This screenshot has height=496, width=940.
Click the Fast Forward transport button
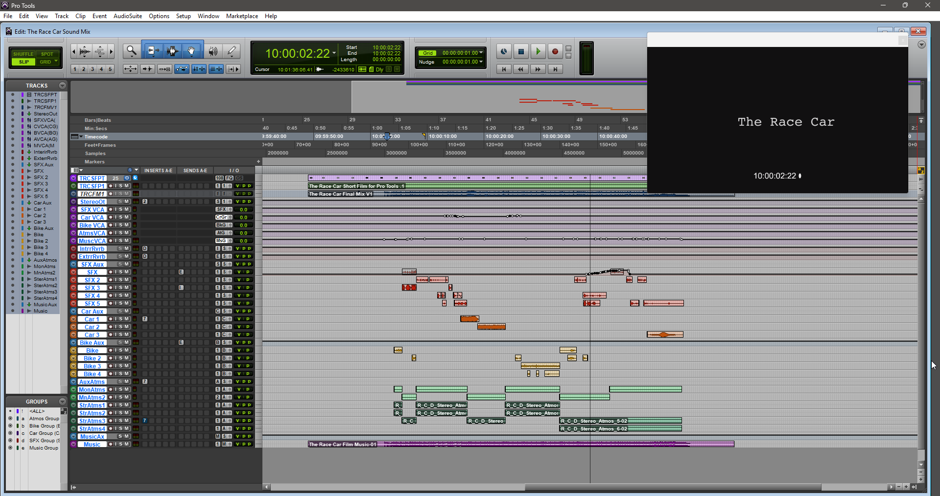click(x=538, y=69)
